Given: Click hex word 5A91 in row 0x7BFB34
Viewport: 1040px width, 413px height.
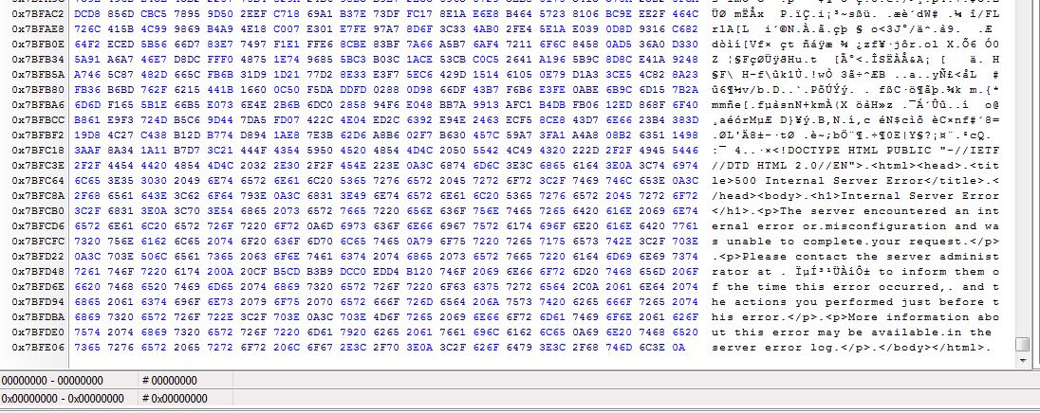Looking at the screenshot, I should (x=87, y=59).
